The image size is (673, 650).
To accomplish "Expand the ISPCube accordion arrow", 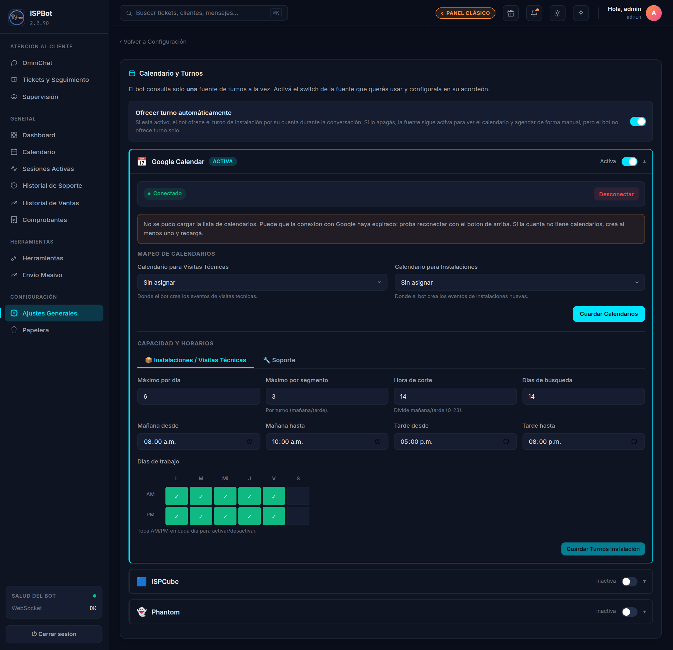I will coord(645,581).
